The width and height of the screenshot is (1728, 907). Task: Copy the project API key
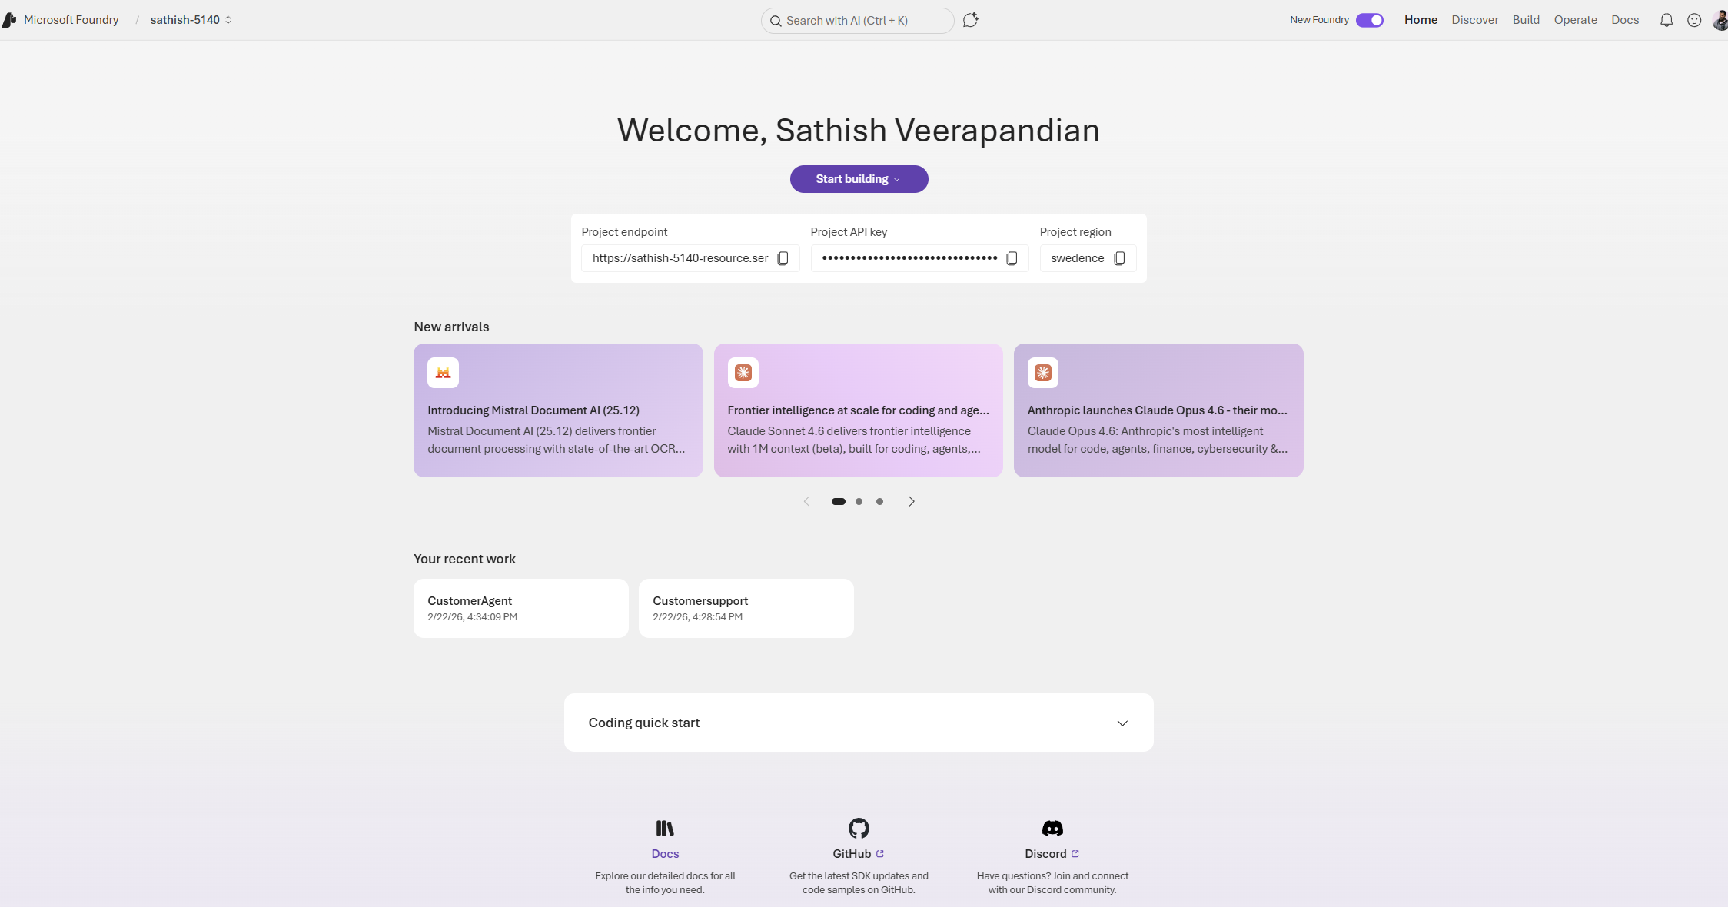(1012, 258)
